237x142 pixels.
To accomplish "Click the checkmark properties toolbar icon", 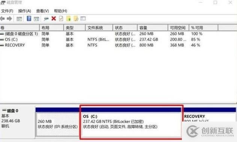I will [x=61, y=19].
